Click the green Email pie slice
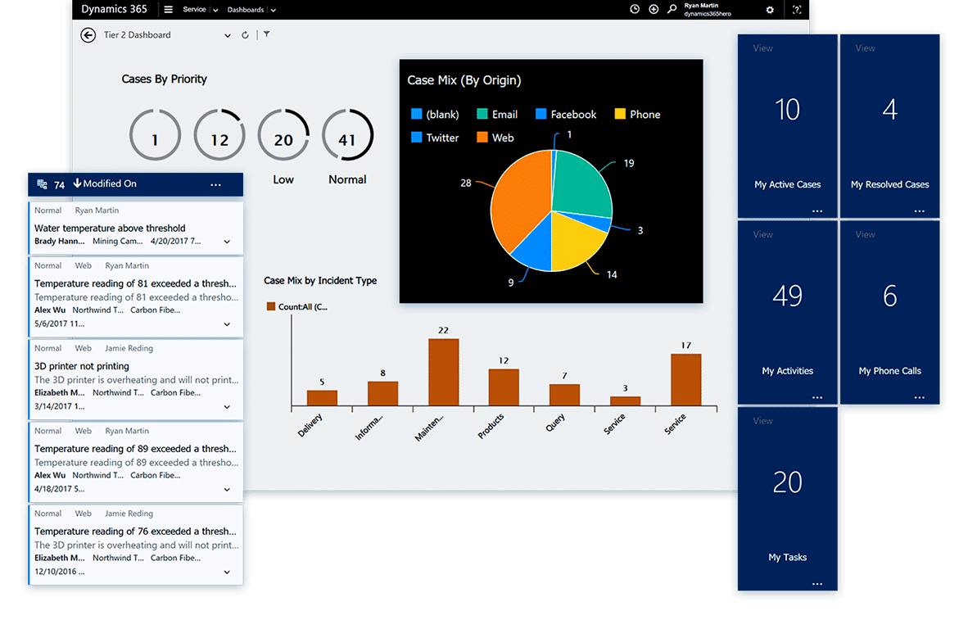 coord(581,185)
